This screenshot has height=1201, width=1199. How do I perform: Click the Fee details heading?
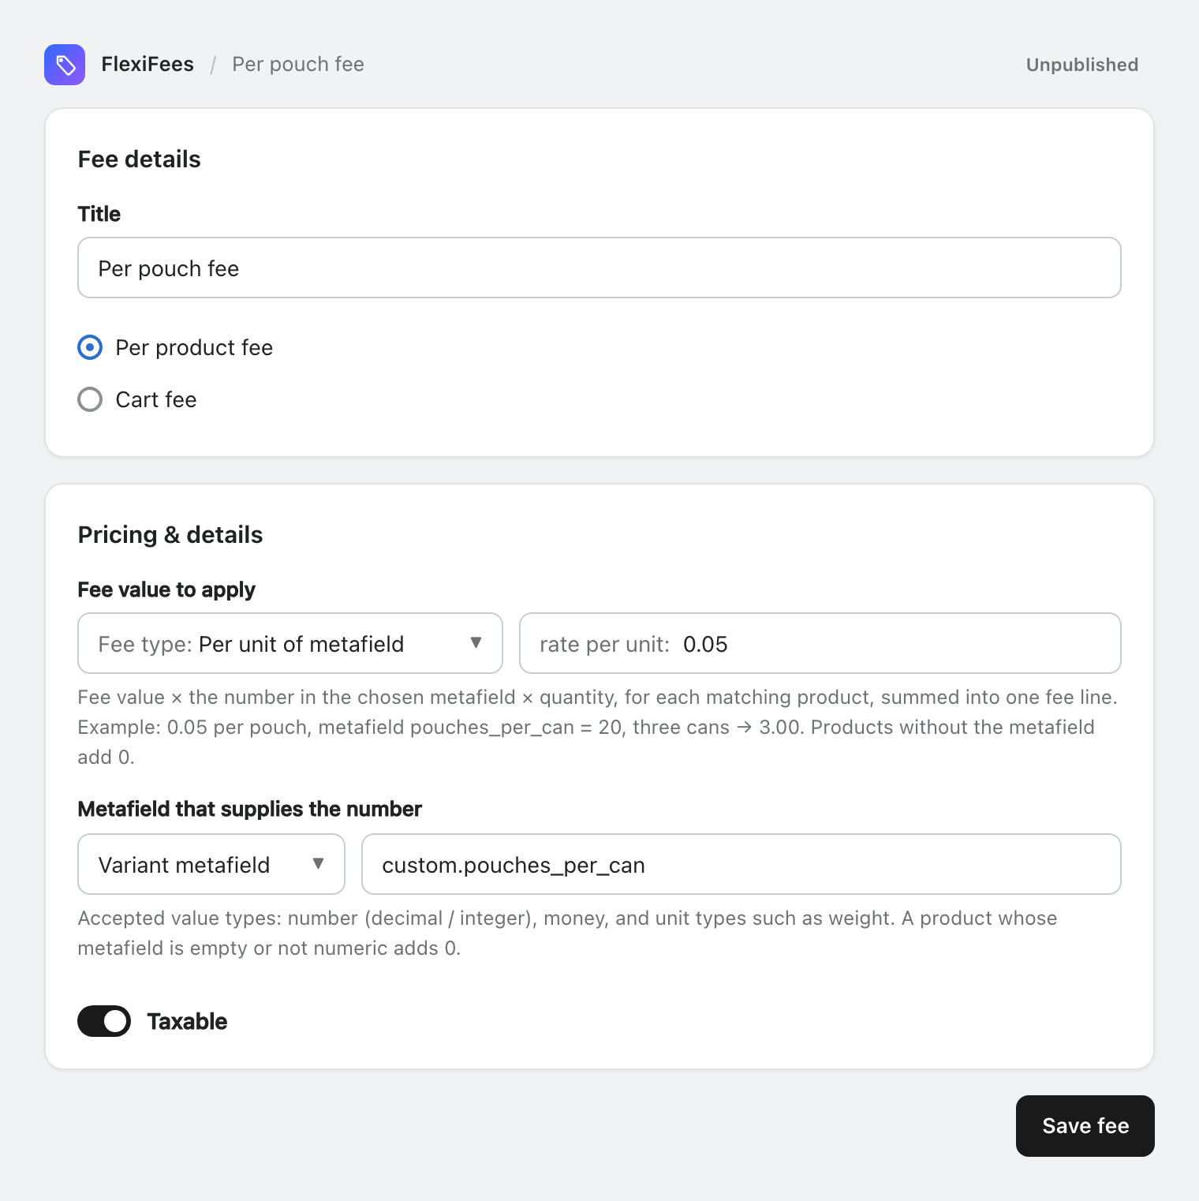pyautogui.click(x=140, y=159)
